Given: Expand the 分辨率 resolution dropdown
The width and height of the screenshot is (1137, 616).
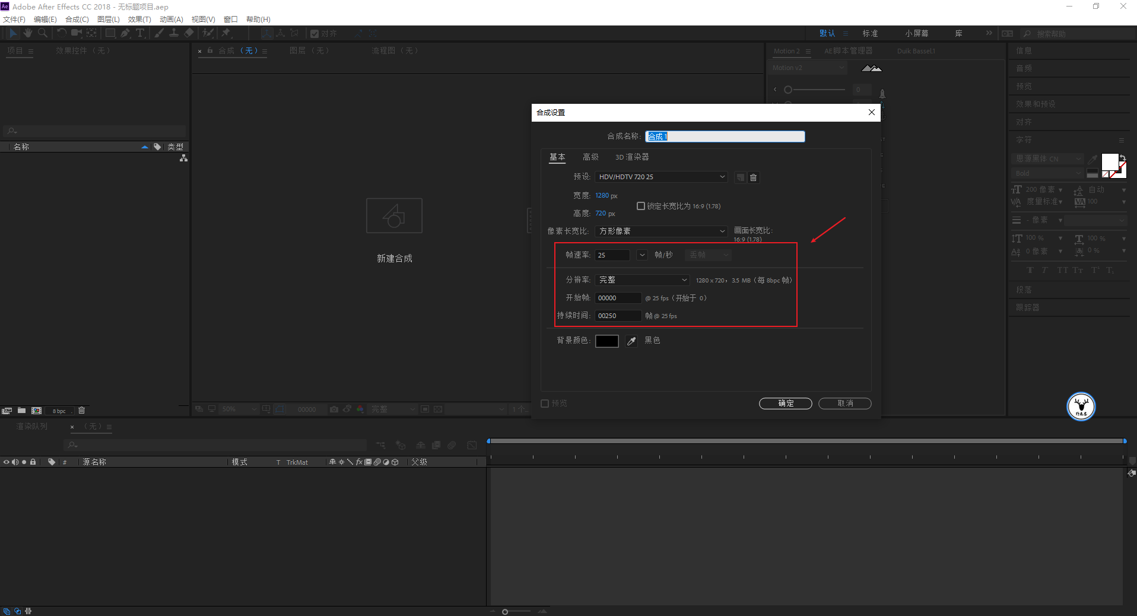Looking at the screenshot, I should (642, 280).
